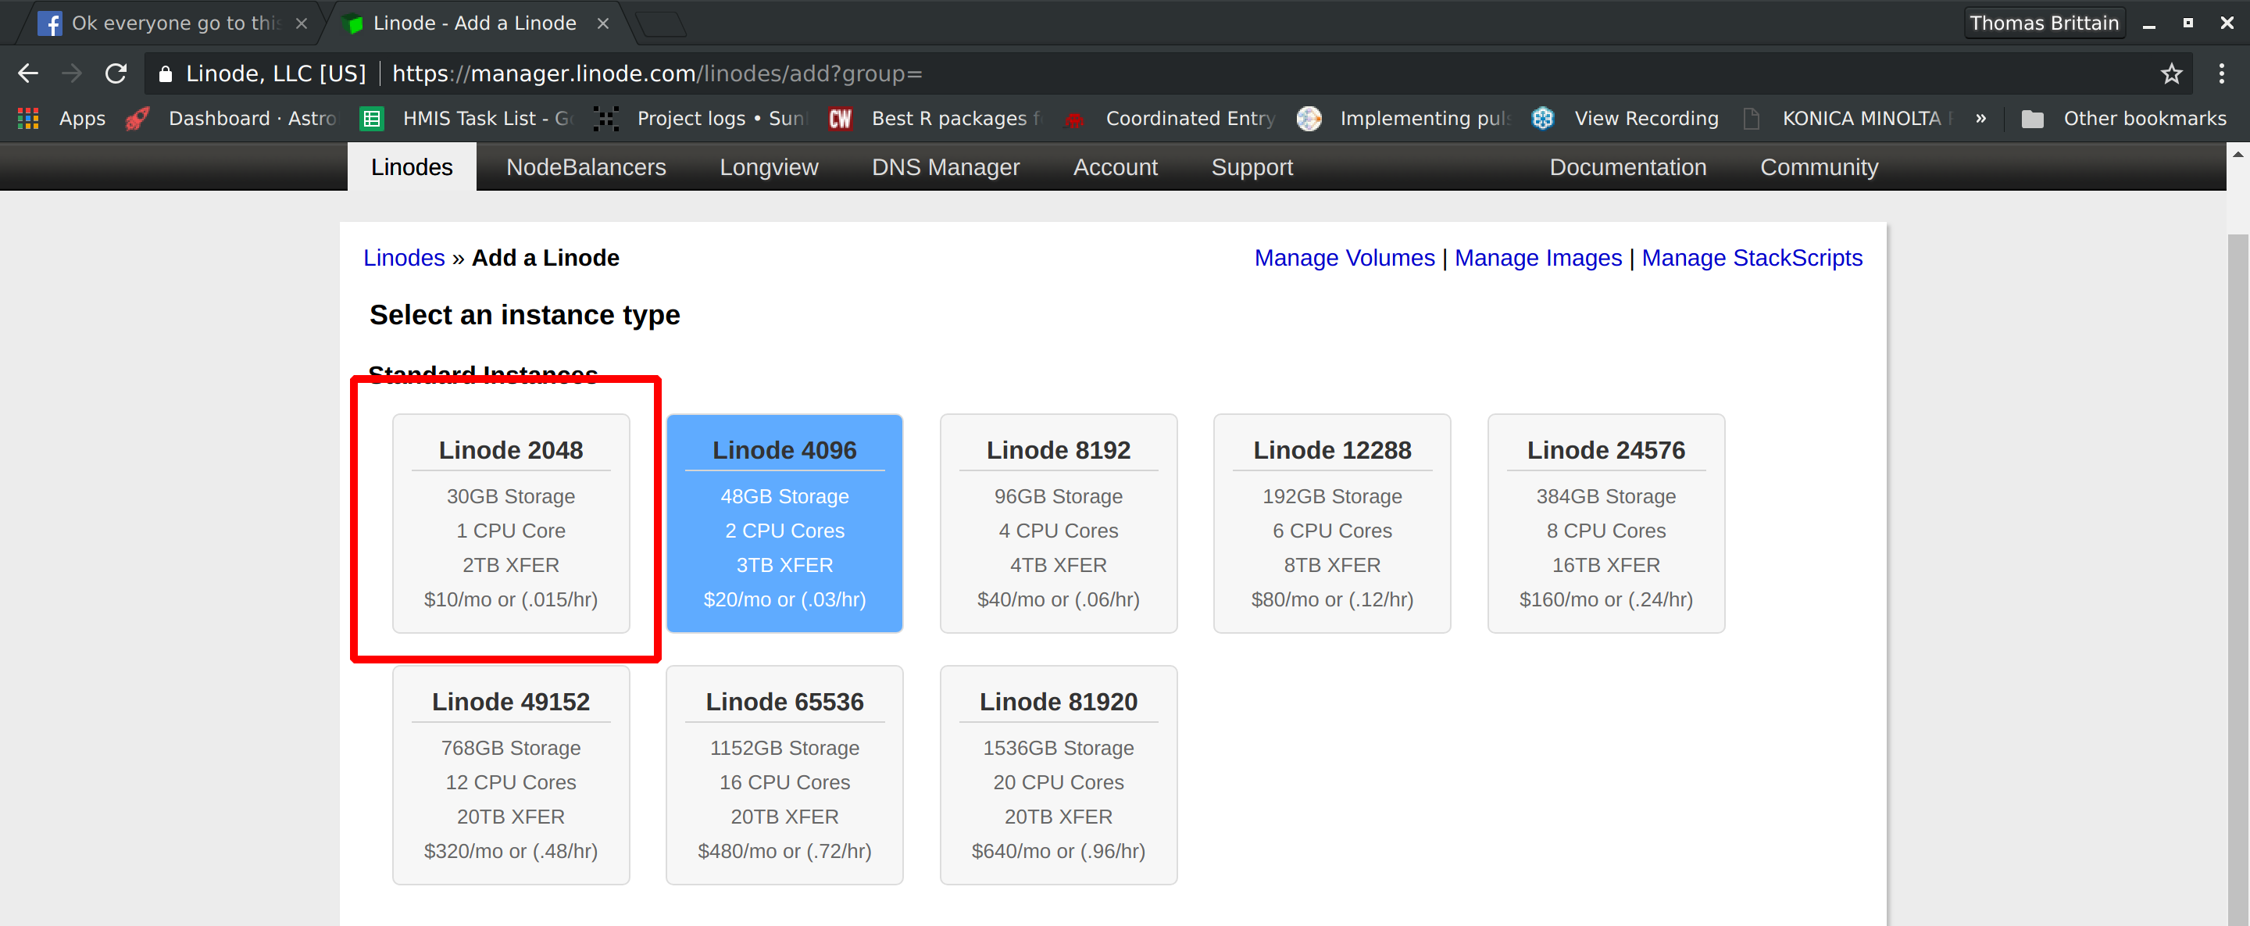Viewport: 2250px width, 926px height.
Task: Go to the DNS Manager tab
Action: point(945,168)
